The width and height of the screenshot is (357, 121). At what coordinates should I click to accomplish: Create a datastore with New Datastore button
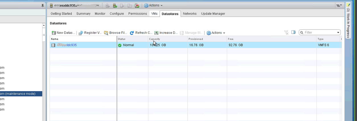pyautogui.click(x=63, y=33)
